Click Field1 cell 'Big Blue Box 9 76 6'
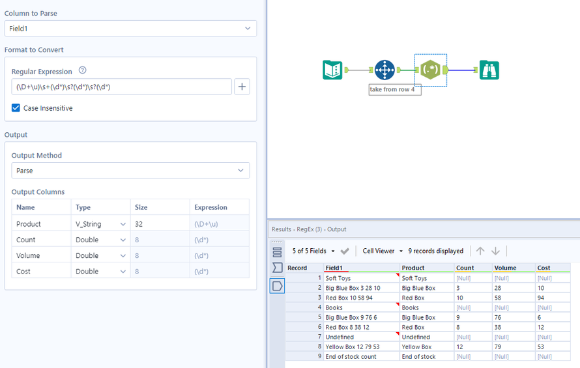Viewport: 580px width, 368px height. 362,317
